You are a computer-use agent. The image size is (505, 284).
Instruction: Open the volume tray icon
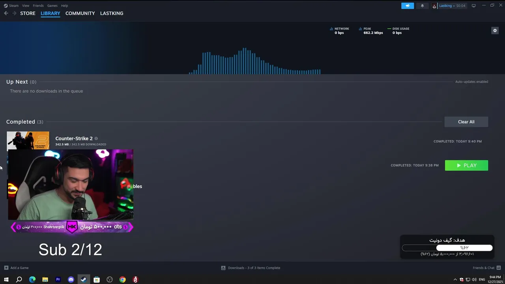474,280
